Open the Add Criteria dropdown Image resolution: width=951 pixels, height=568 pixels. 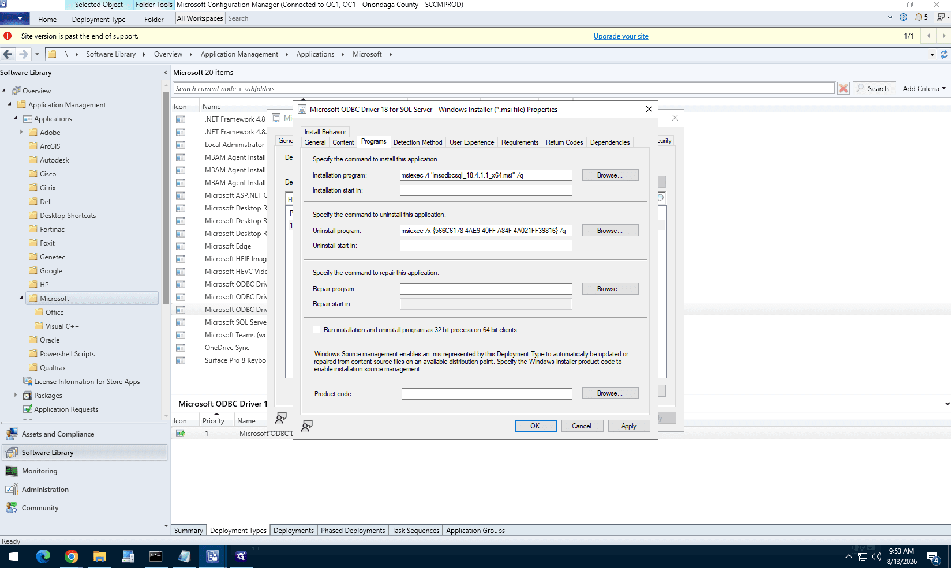point(924,88)
